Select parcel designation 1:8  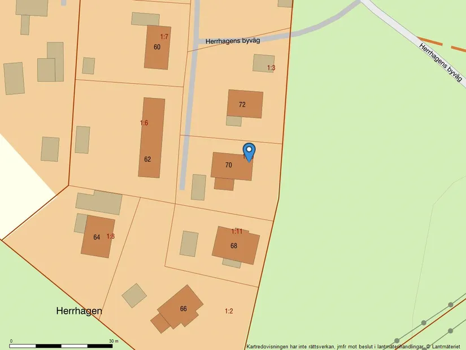point(111,236)
